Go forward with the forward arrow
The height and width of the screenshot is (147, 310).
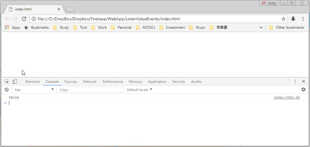click(x=15, y=19)
